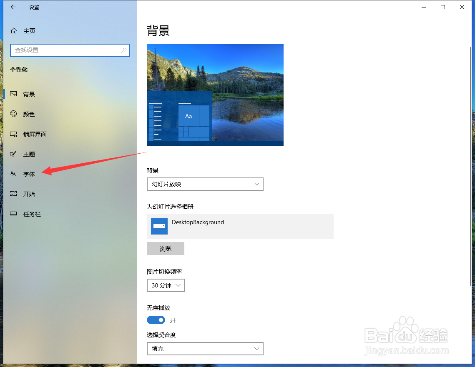Open the 背景 type dropdown showing 幻灯片放映
The height and width of the screenshot is (367, 475).
(x=205, y=184)
